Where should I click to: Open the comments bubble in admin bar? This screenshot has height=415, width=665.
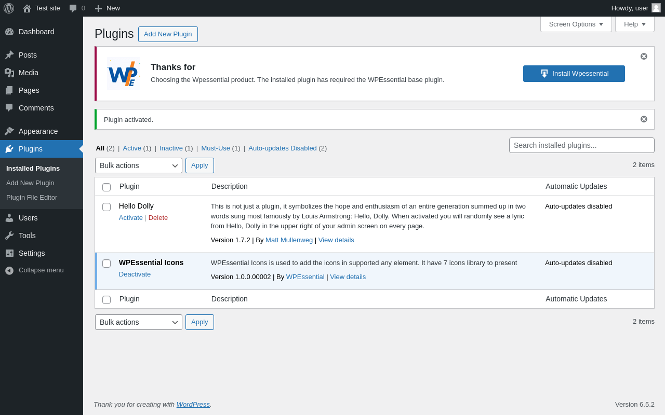click(x=77, y=8)
